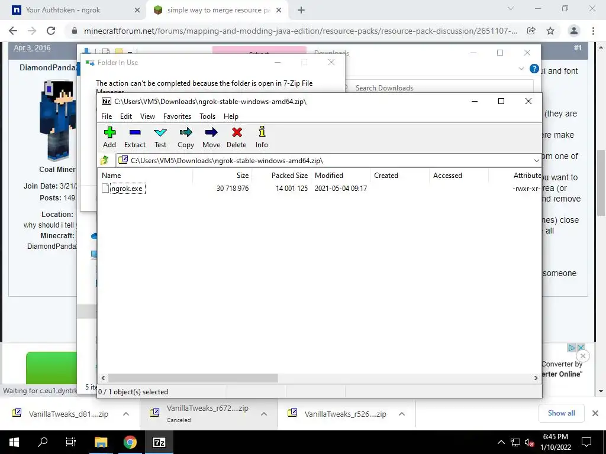
Task: Click the left scroll arrow in 7-Zip
Action: [103, 378]
